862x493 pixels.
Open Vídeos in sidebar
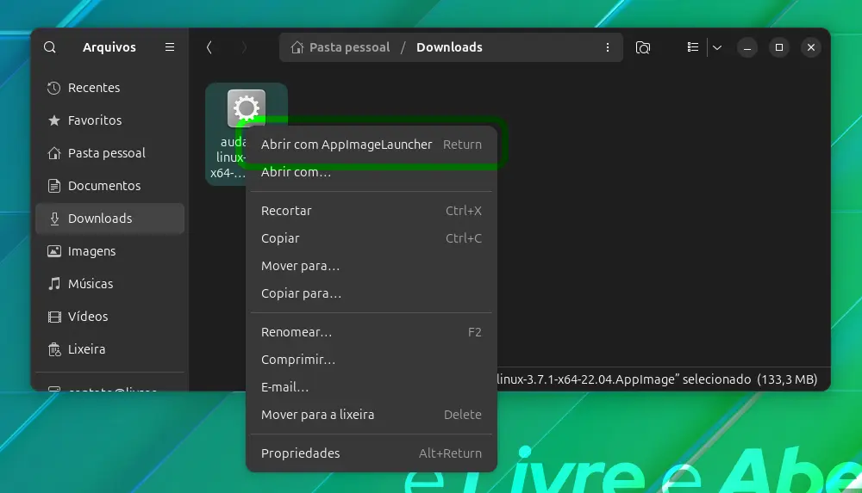(110, 317)
